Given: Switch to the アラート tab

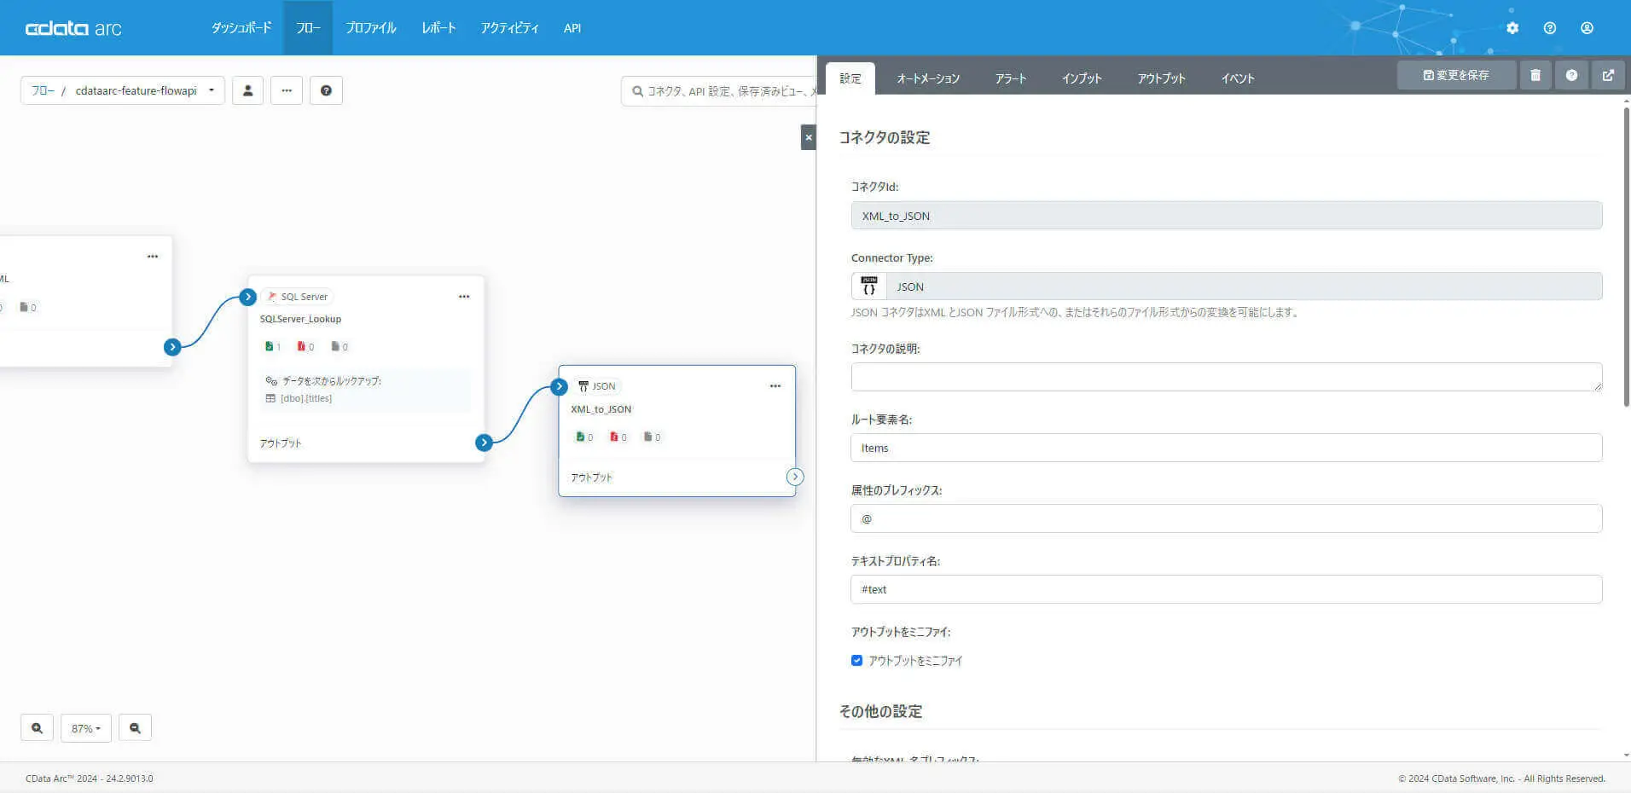Looking at the screenshot, I should pos(1011,78).
